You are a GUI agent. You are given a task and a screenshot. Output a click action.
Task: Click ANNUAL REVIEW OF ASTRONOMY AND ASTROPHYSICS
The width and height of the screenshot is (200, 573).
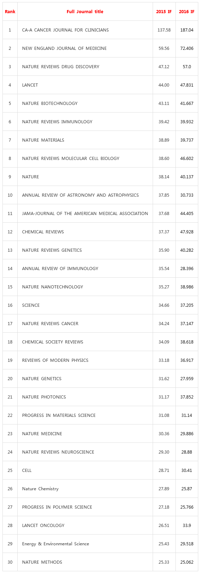coord(80,195)
